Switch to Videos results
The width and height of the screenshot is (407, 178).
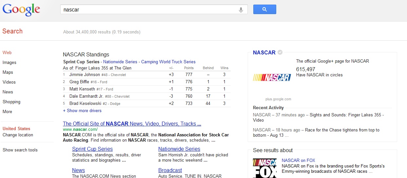[x=9, y=82]
